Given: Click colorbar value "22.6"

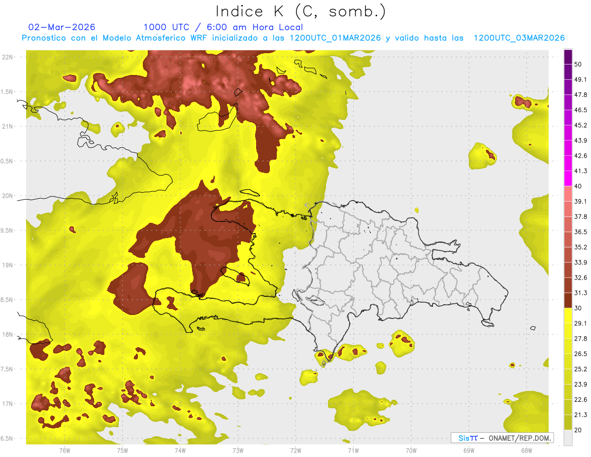Looking at the screenshot, I should (x=581, y=400).
